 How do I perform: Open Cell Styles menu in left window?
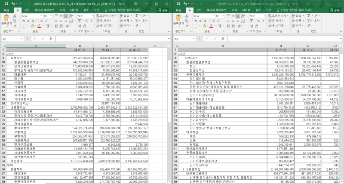pos(104,26)
